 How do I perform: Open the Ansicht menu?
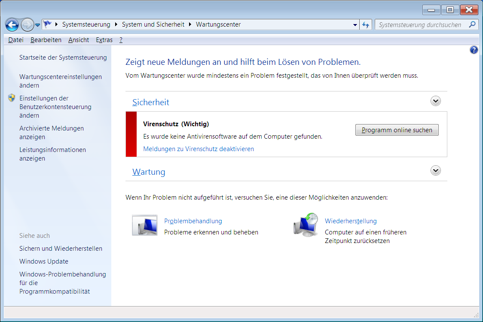coord(79,39)
